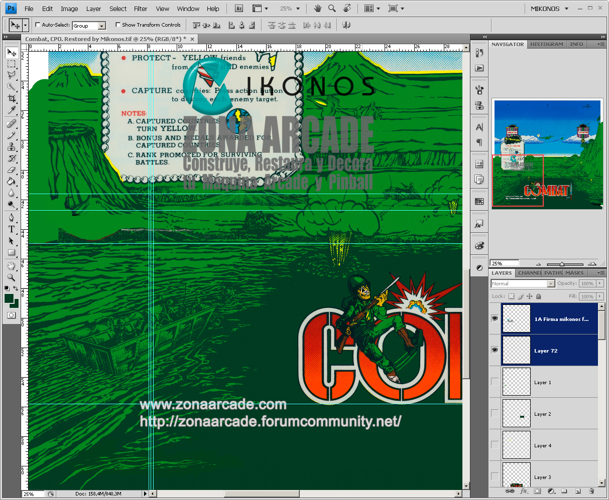Select the Hand tool in Tools panel
Screen dimensions: 609x500
point(11,266)
